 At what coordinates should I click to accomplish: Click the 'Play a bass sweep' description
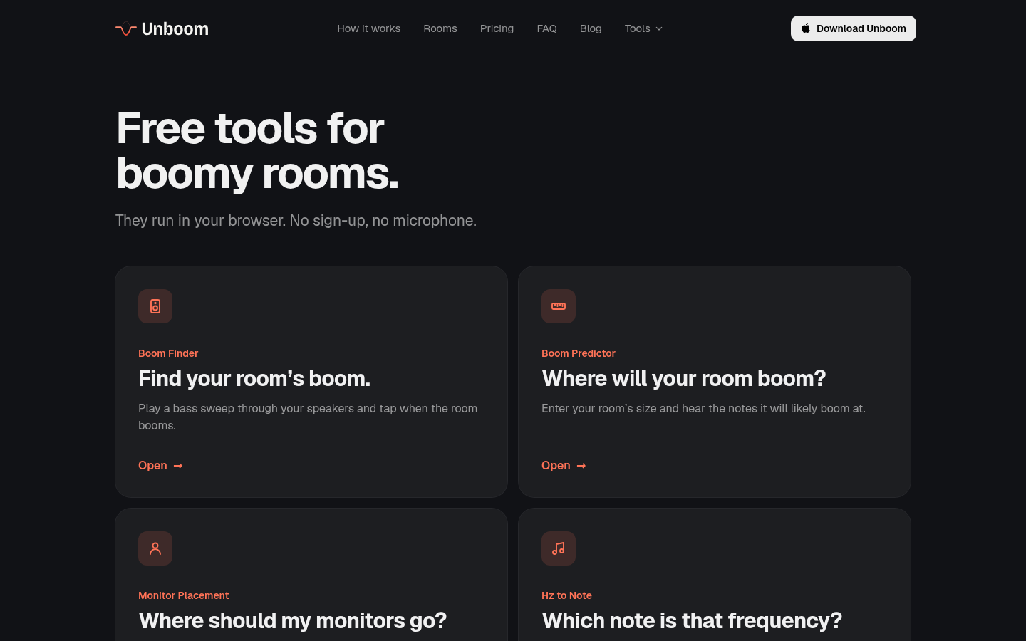click(308, 417)
